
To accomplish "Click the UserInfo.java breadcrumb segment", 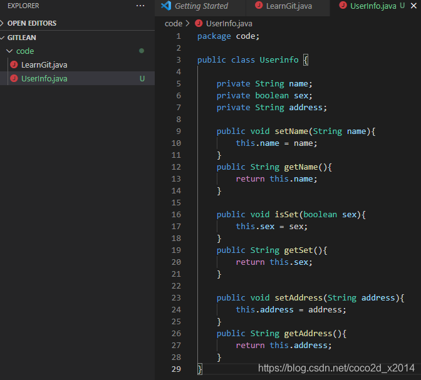I will [229, 24].
